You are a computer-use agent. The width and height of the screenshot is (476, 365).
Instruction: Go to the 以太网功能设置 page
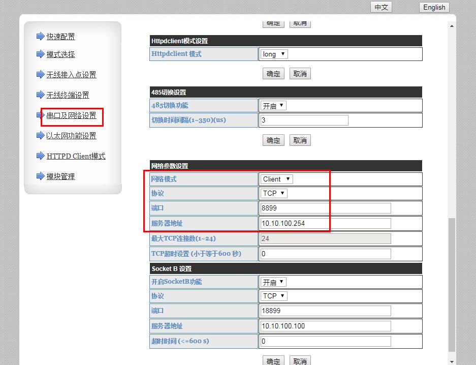pyautogui.click(x=71, y=136)
